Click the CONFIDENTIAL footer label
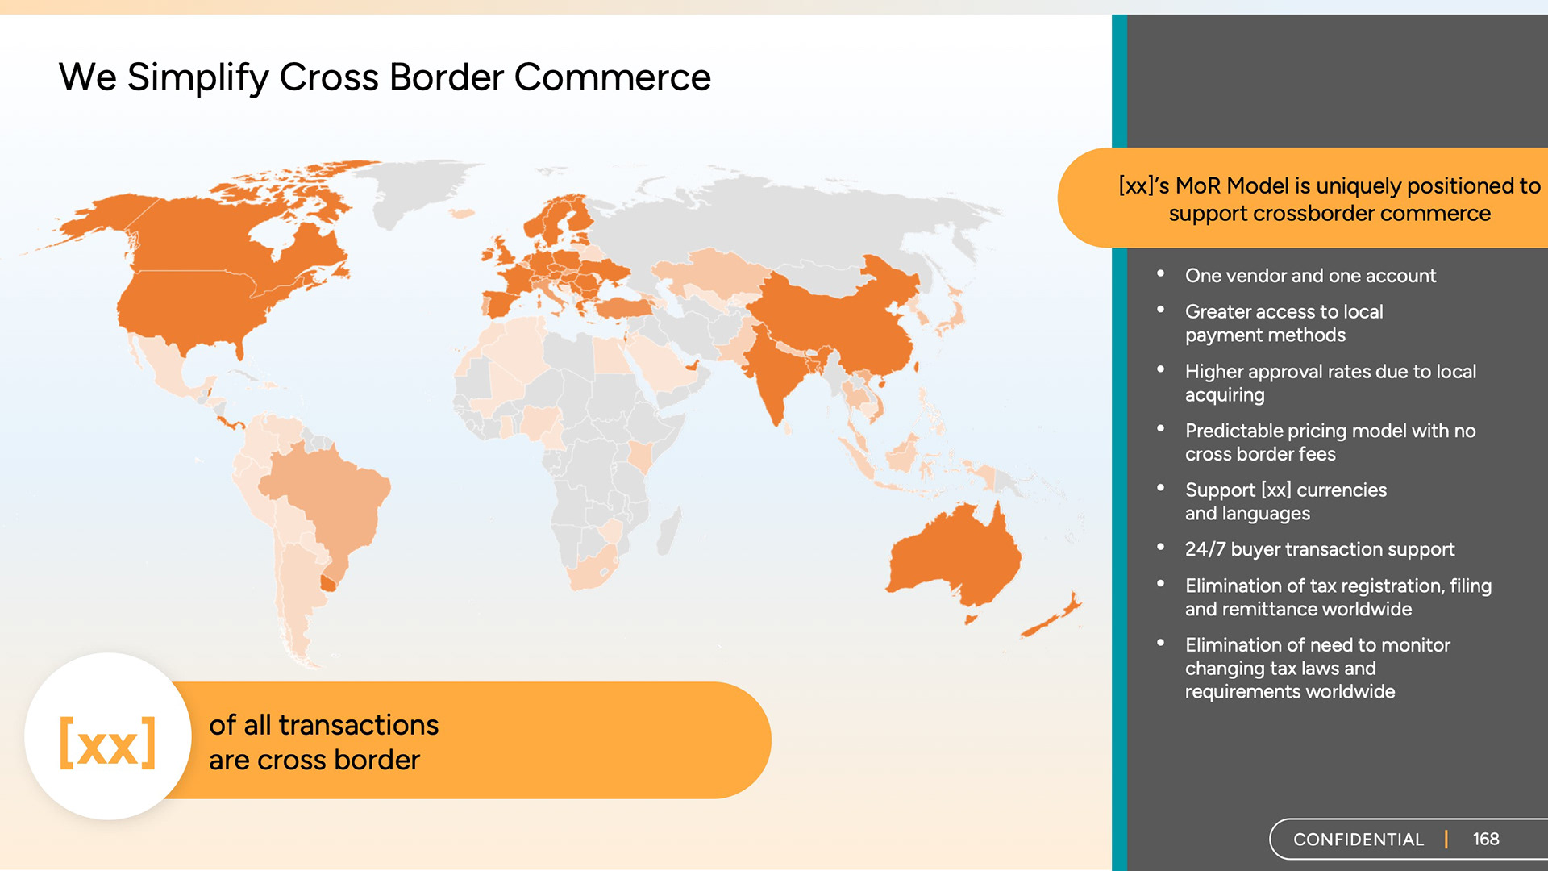This screenshot has height=871, width=1548. click(x=1358, y=840)
